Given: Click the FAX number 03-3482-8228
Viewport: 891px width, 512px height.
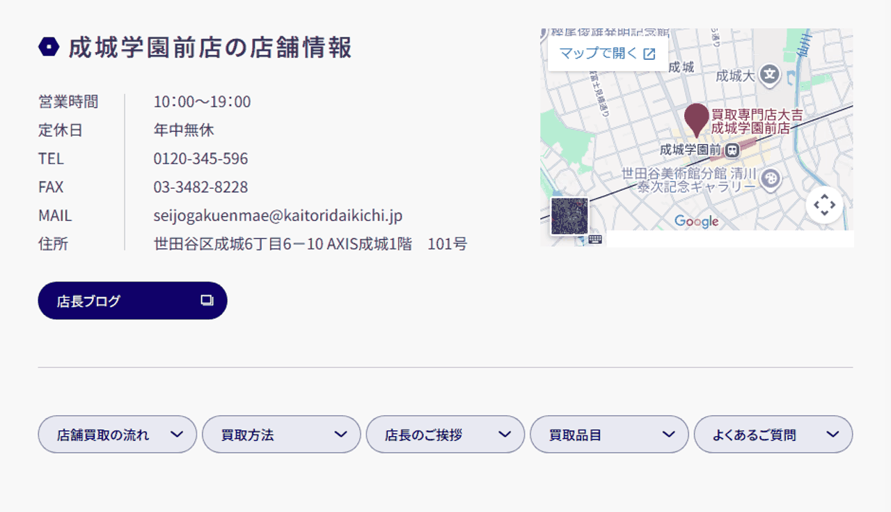Looking at the screenshot, I should [x=200, y=187].
